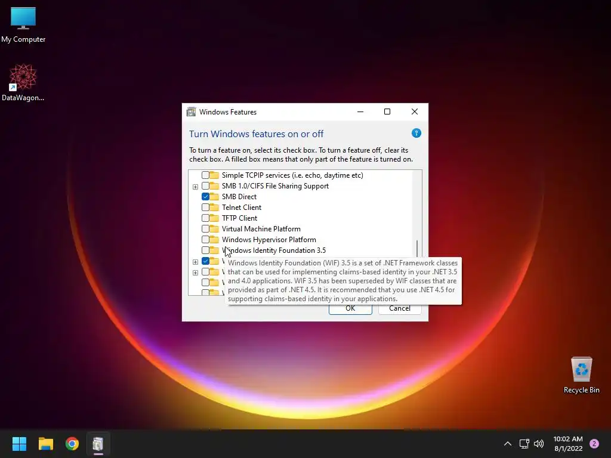Image resolution: width=611 pixels, height=458 pixels.
Task: Maximize the Windows Features window
Action: [387, 112]
